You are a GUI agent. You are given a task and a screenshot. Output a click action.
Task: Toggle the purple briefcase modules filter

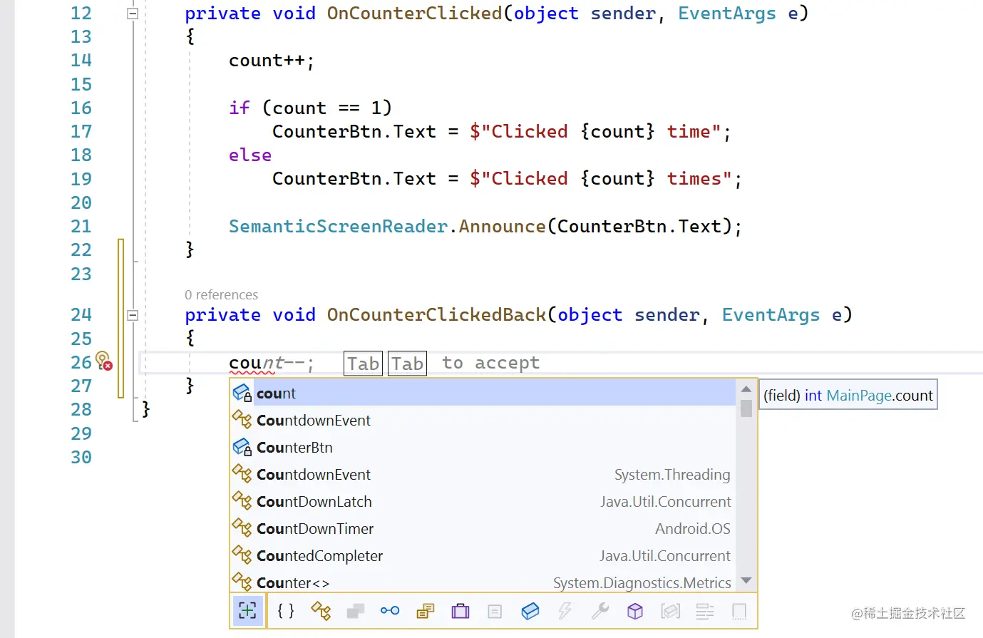click(460, 611)
